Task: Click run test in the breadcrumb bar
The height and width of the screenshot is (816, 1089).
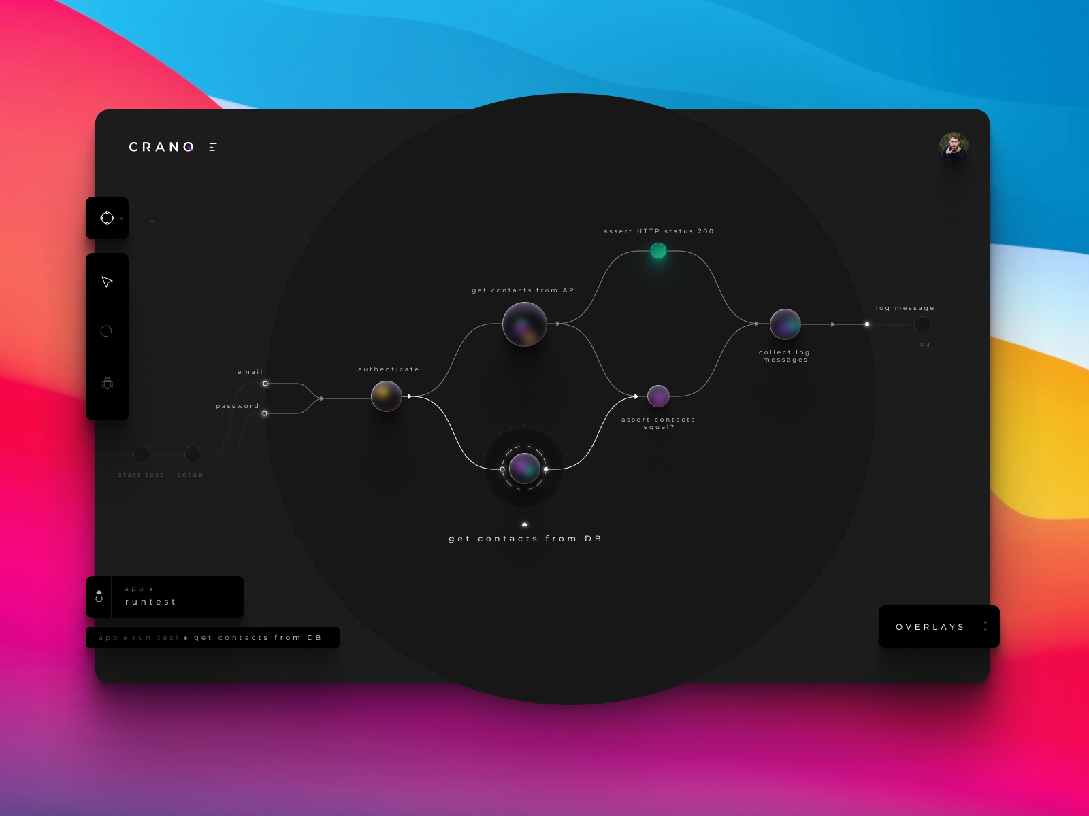Action: tap(155, 637)
